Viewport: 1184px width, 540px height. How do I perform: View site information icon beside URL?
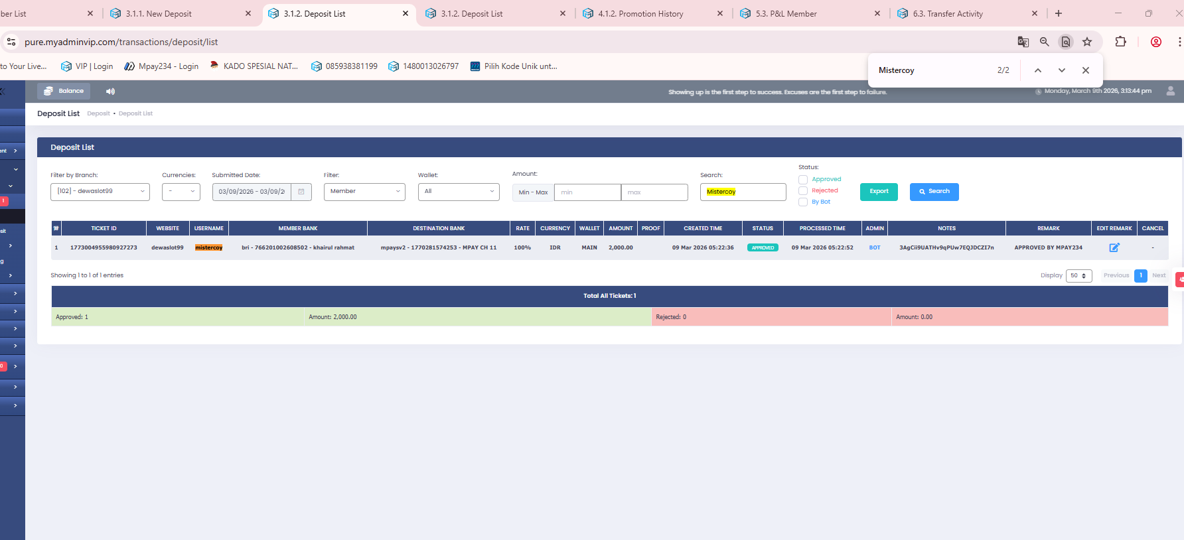click(x=11, y=42)
